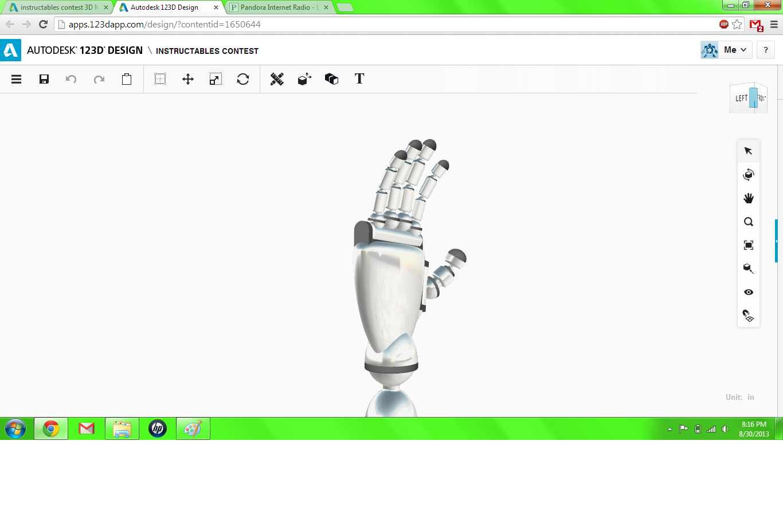Toggle the selection arrow tool active
The height and width of the screenshot is (527, 783).
coord(749,151)
